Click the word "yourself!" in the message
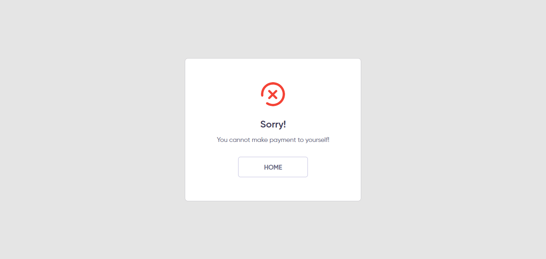546x259 pixels. (317, 140)
